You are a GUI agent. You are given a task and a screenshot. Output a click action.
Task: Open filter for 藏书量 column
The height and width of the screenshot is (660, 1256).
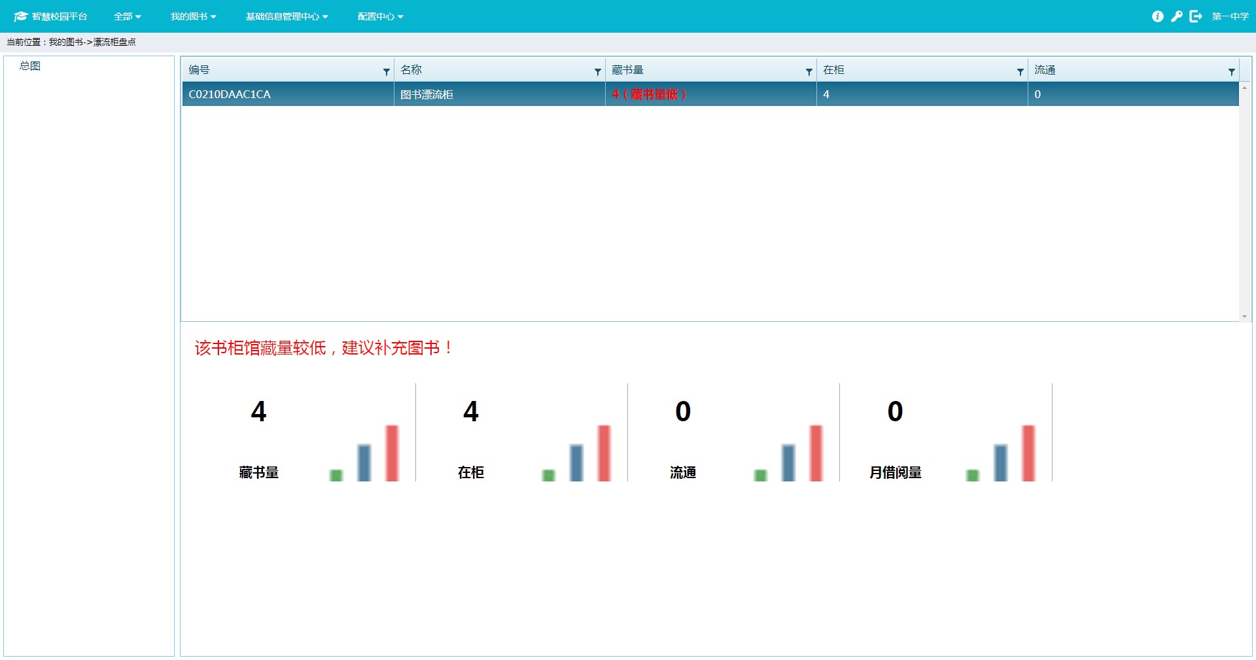[x=809, y=72]
